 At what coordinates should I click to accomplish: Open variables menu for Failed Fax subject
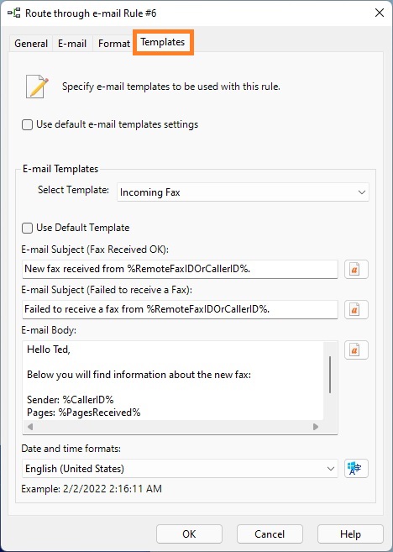tap(356, 309)
